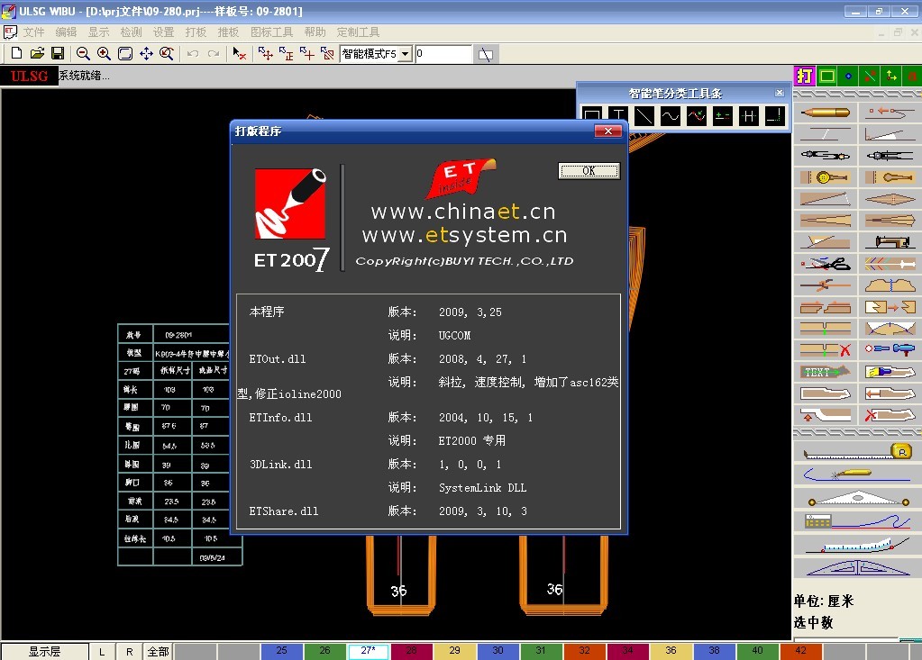Click the 显示层 button
922x660 pixels.
[45, 651]
